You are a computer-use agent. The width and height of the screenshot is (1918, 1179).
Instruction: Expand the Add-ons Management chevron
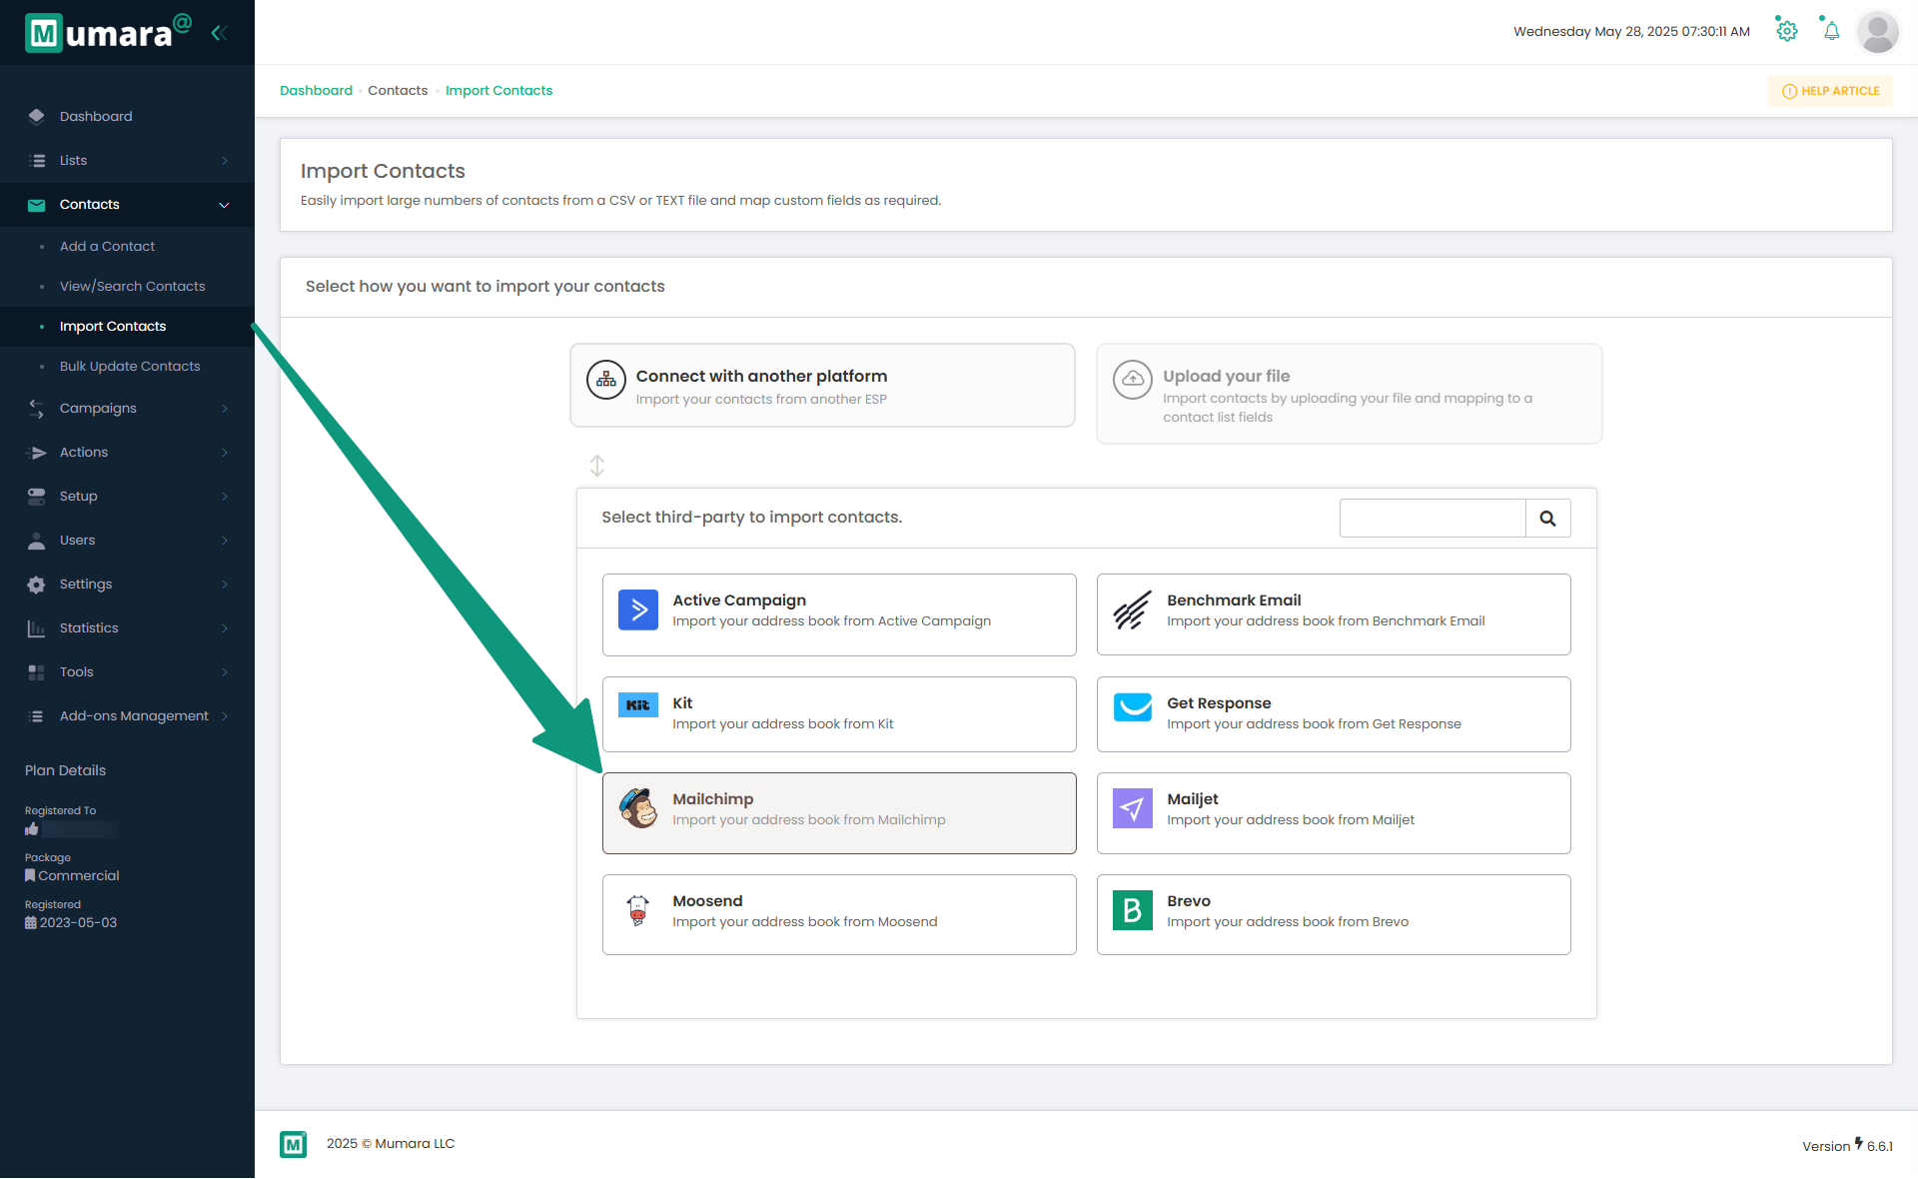(225, 716)
